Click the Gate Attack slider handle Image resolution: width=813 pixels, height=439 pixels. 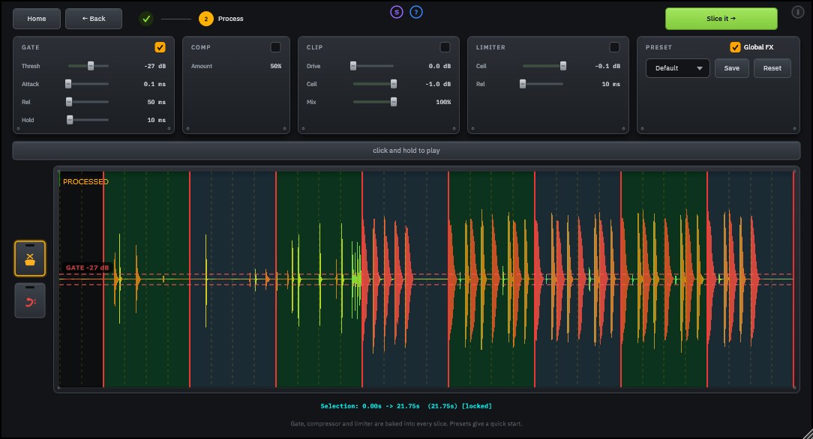pos(68,84)
